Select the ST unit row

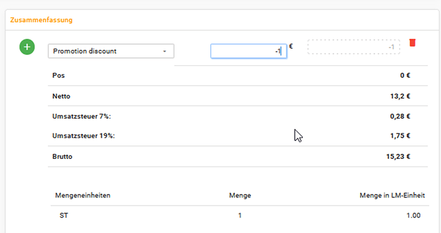[x=240, y=216]
